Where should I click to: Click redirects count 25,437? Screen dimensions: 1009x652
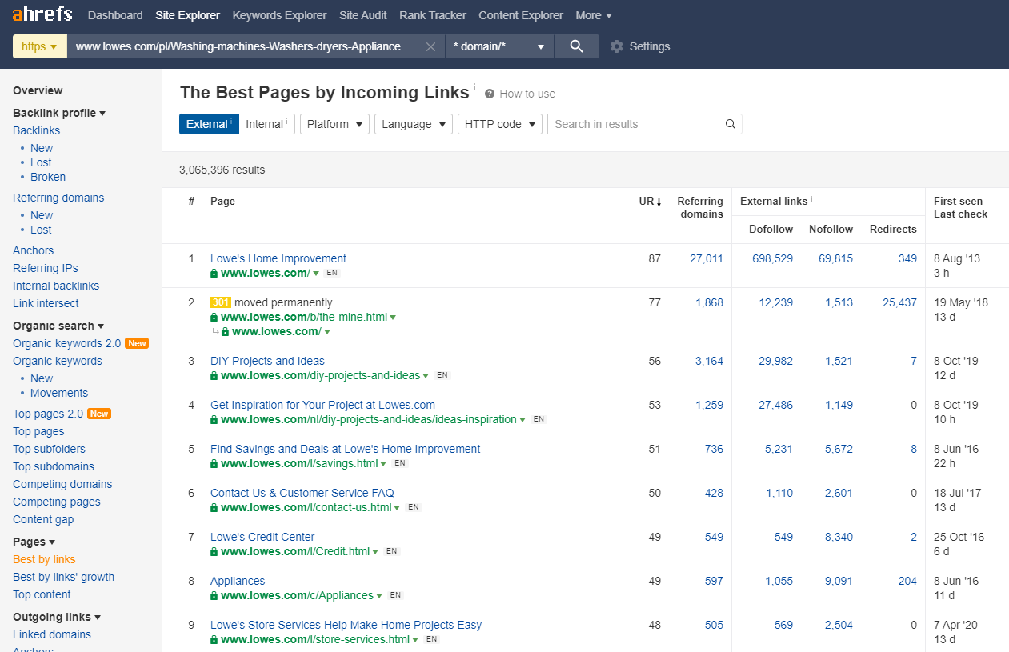[x=899, y=302]
